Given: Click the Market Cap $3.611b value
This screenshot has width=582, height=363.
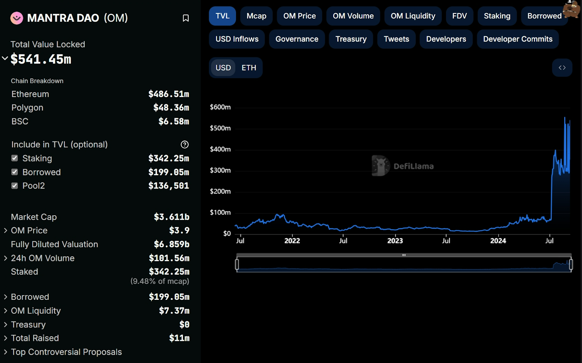Looking at the screenshot, I should (171, 217).
